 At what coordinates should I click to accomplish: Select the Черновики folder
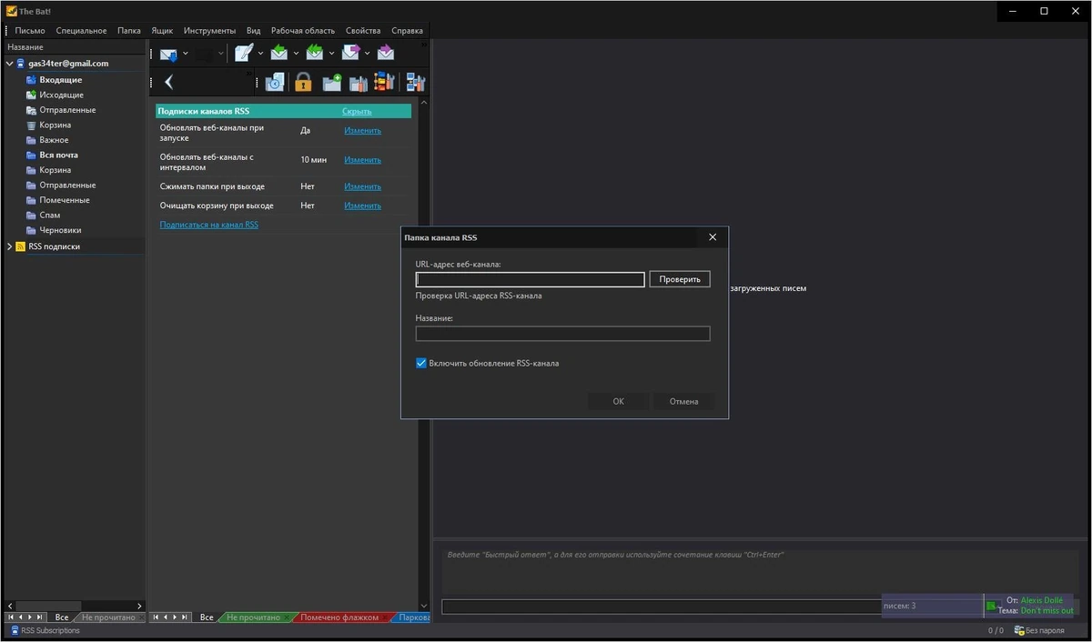tap(60, 230)
